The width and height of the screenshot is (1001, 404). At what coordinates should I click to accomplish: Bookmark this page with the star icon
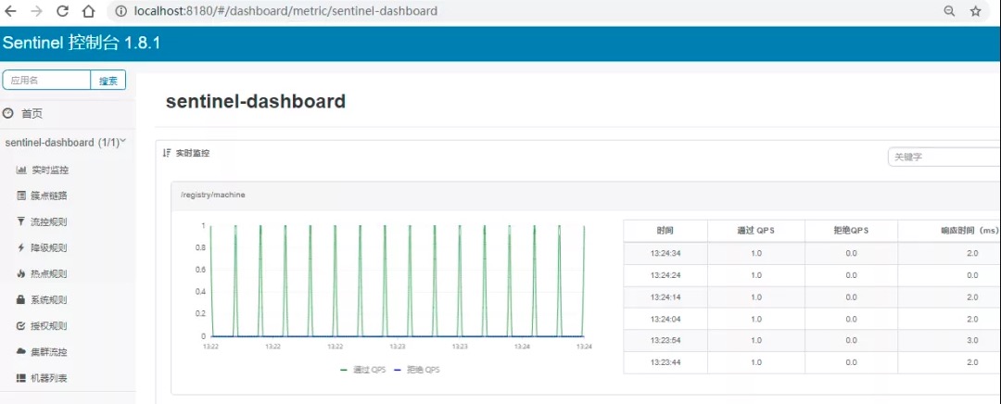coord(975,11)
